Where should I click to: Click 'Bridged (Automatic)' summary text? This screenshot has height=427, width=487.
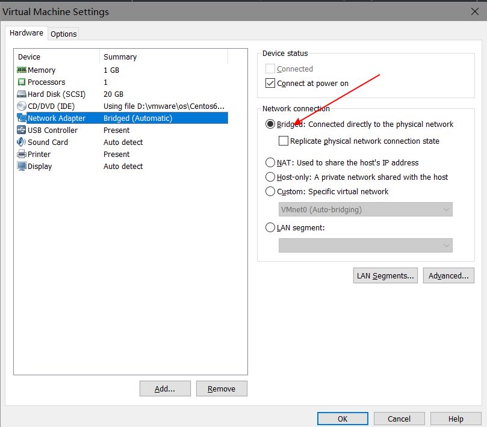click(138, 118)
